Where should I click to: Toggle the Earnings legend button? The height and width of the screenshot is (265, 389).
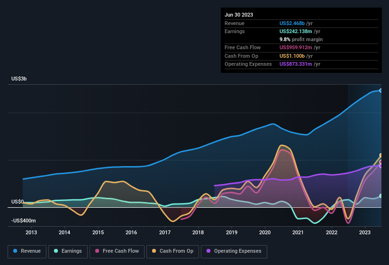click(x=68, y=251)
